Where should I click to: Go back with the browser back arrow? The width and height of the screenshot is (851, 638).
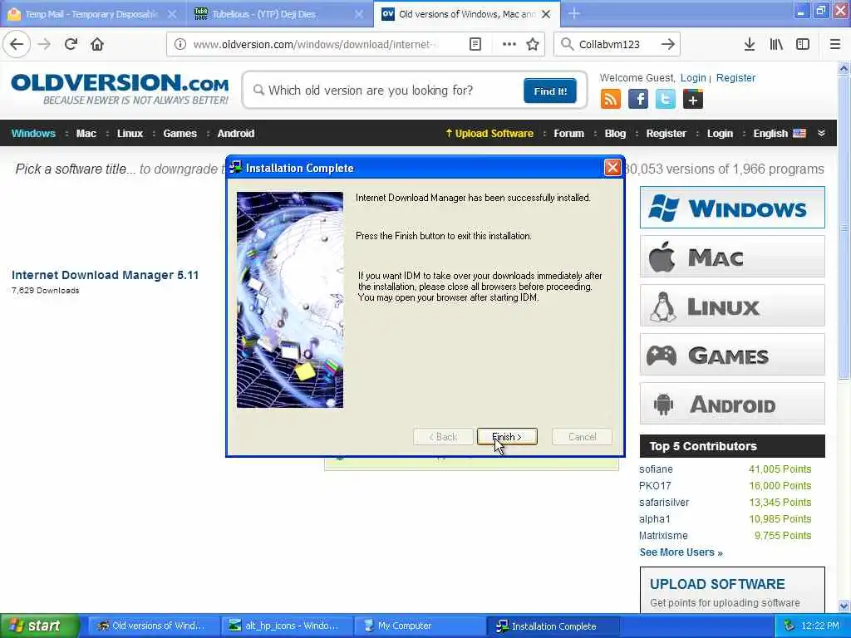[17, 44]
